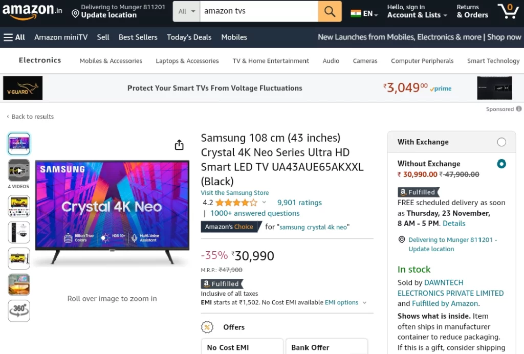Viewport: 524px width, 354px height.
Task: Select the Without Exchange radio option
Action: (x=501, y=164)
